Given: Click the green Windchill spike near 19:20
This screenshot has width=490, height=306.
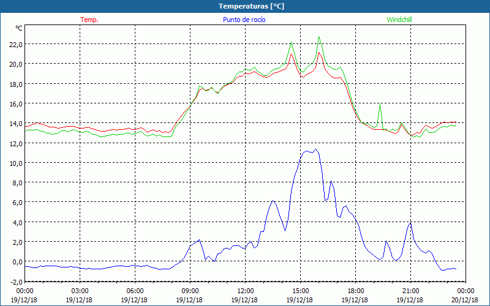Looking at the screenshot, I should click(x=380, y=103).
